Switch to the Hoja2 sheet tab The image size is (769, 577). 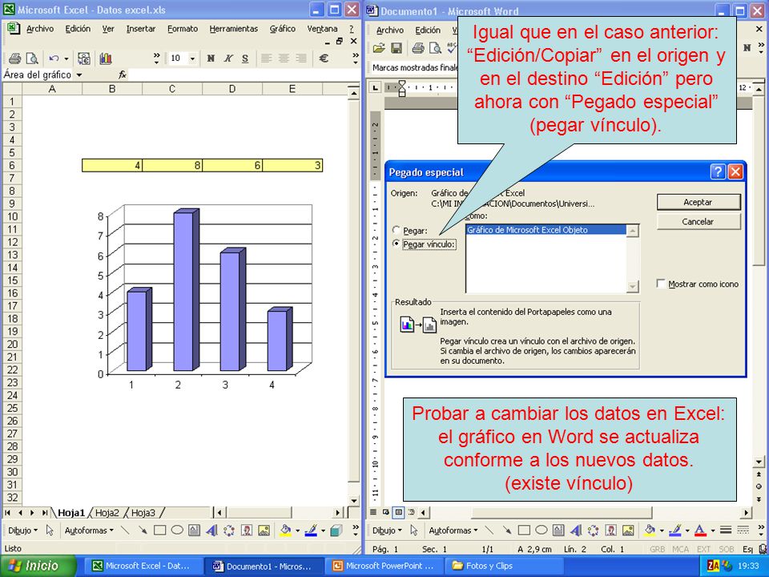pos(107,513)
